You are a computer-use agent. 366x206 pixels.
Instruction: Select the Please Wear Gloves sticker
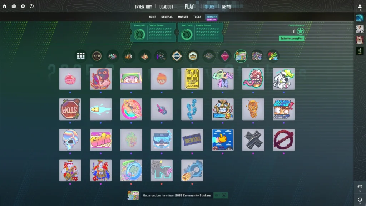point(192,79)
